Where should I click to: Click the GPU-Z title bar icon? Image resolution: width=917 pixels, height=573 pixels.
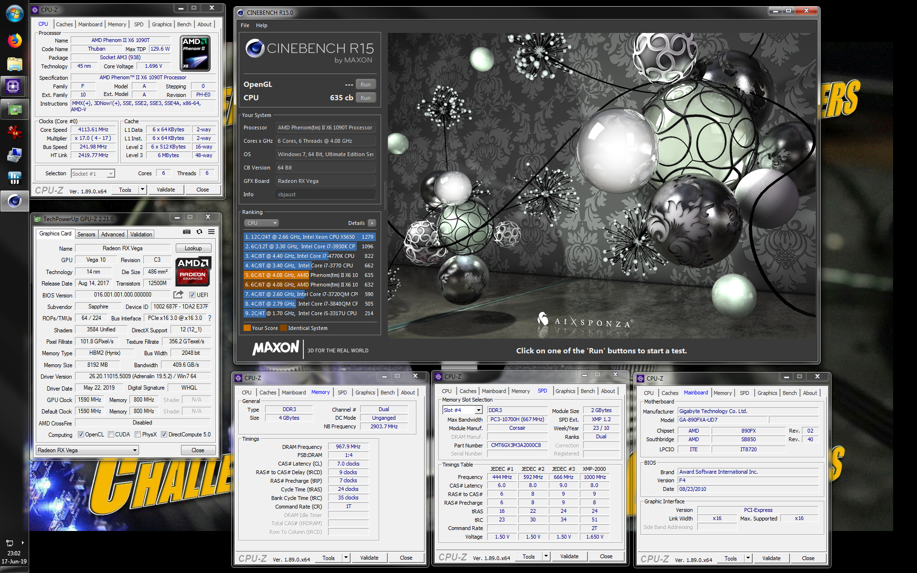37,219
